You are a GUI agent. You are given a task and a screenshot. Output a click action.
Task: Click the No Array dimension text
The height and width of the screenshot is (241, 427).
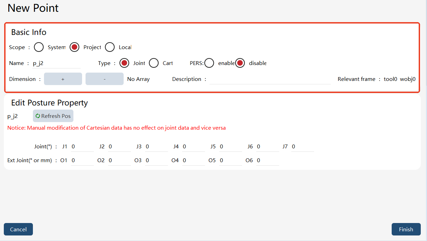(x=139, y=79)
